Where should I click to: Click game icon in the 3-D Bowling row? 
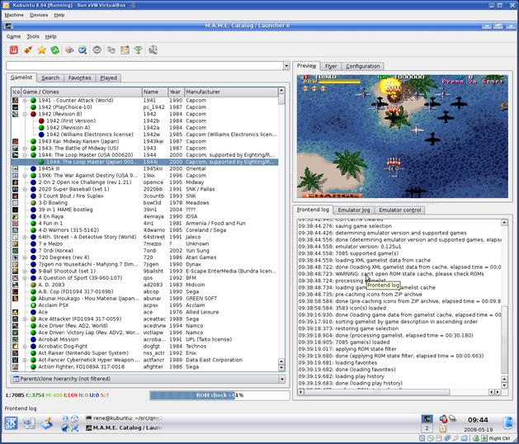pyautogui.click(x=15, y=203)
